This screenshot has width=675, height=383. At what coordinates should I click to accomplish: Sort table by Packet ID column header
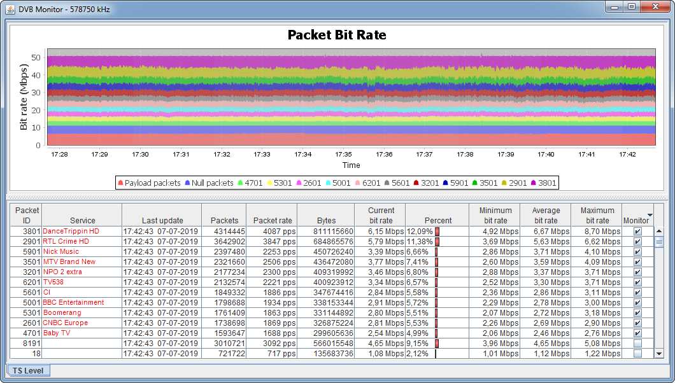coord(27,215)
